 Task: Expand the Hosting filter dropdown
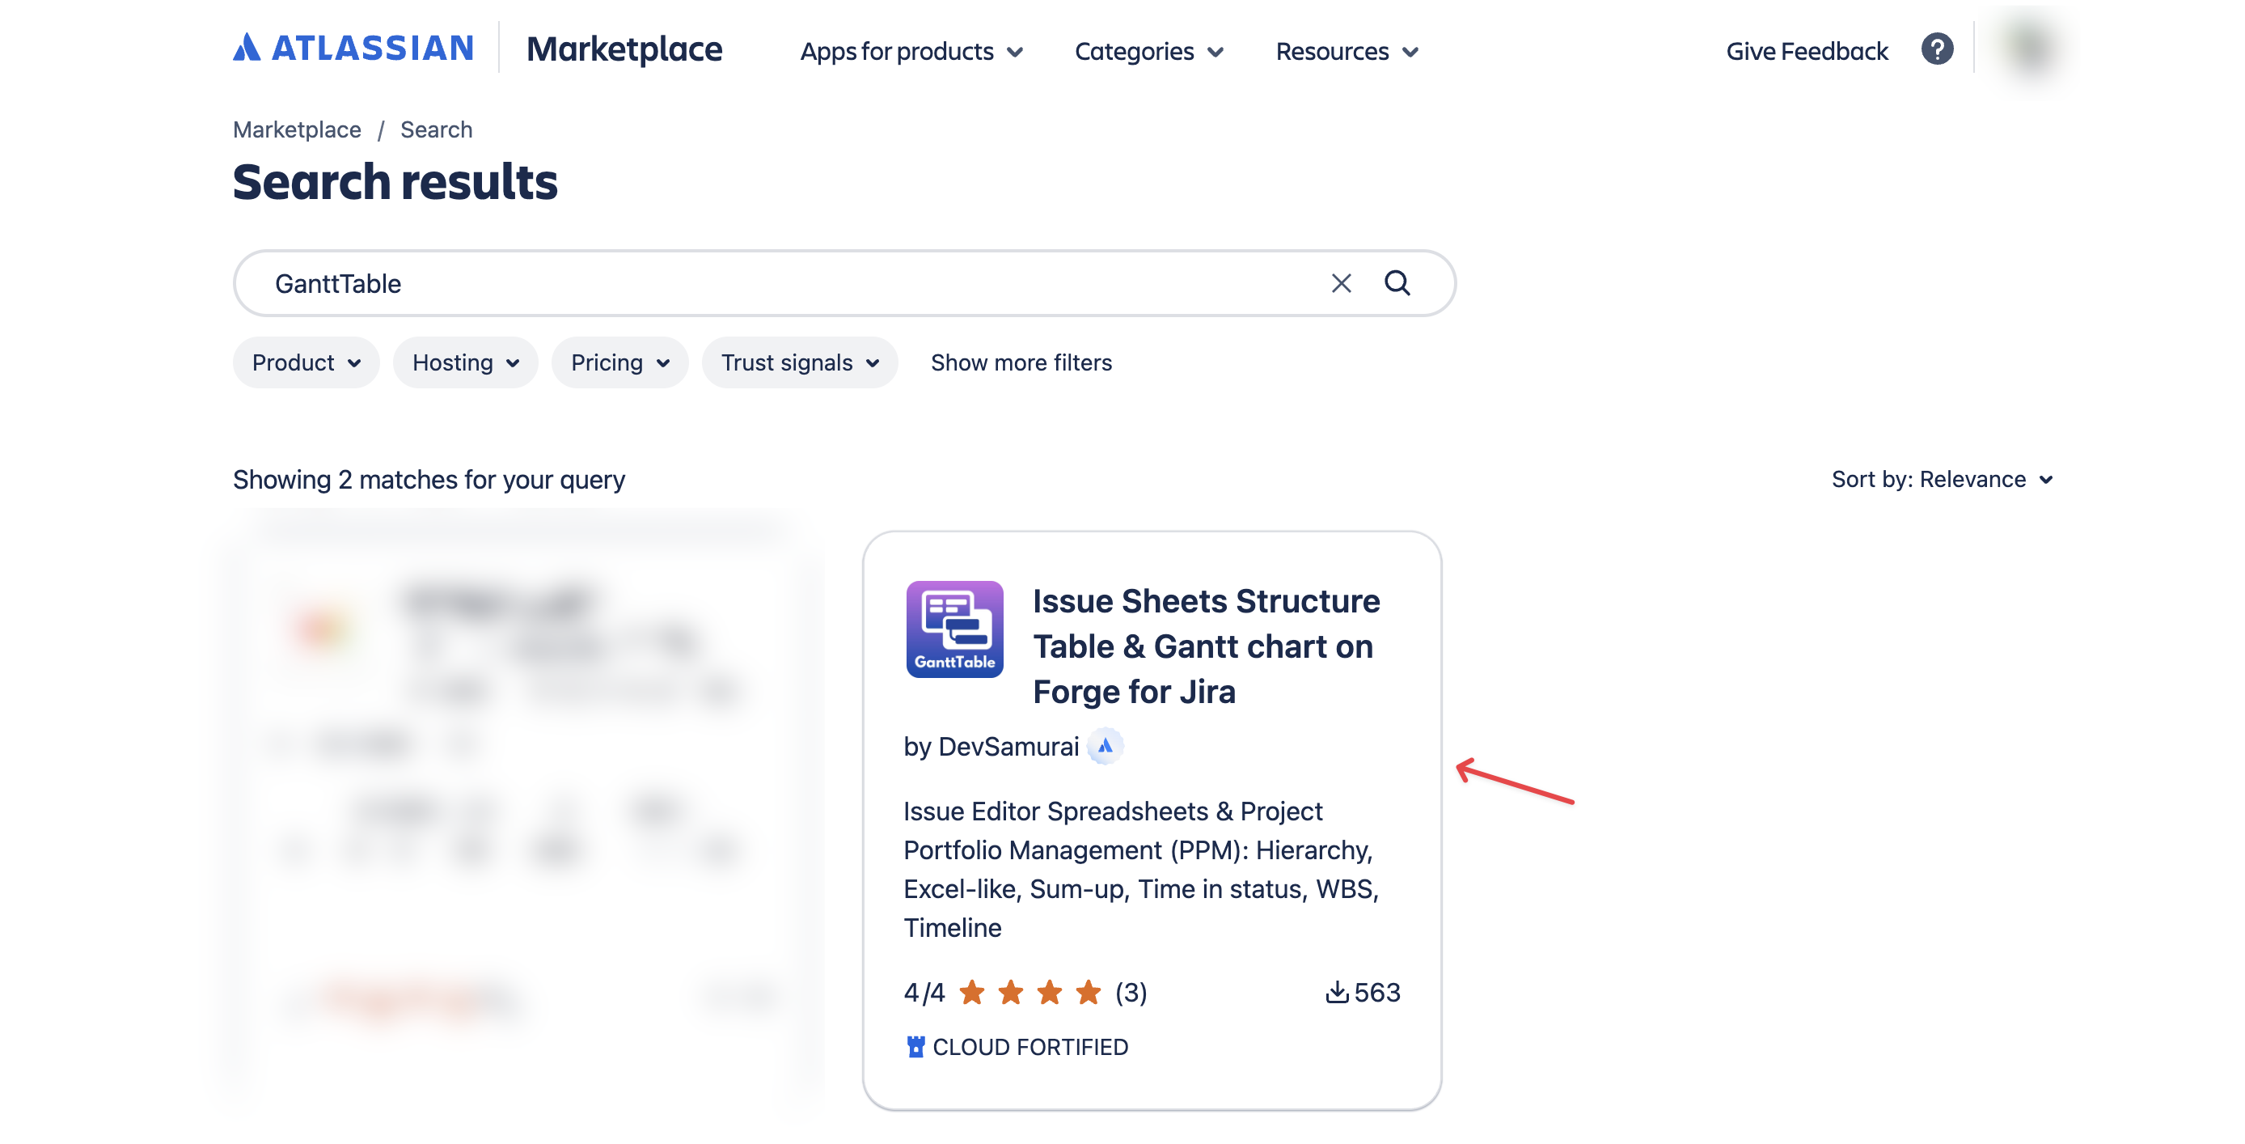(465, 362)
